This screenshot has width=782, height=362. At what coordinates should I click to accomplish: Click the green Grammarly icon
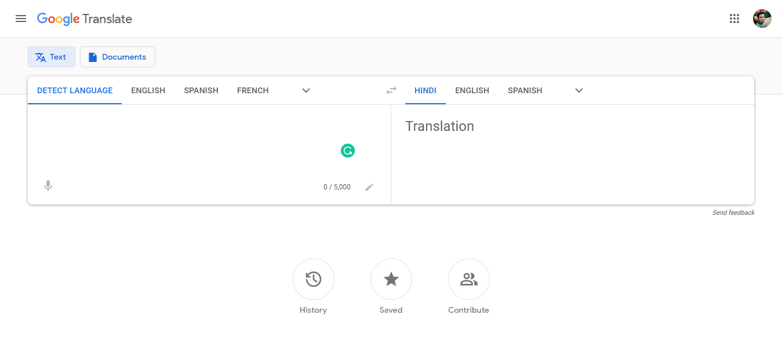click(x=348, y=151)
